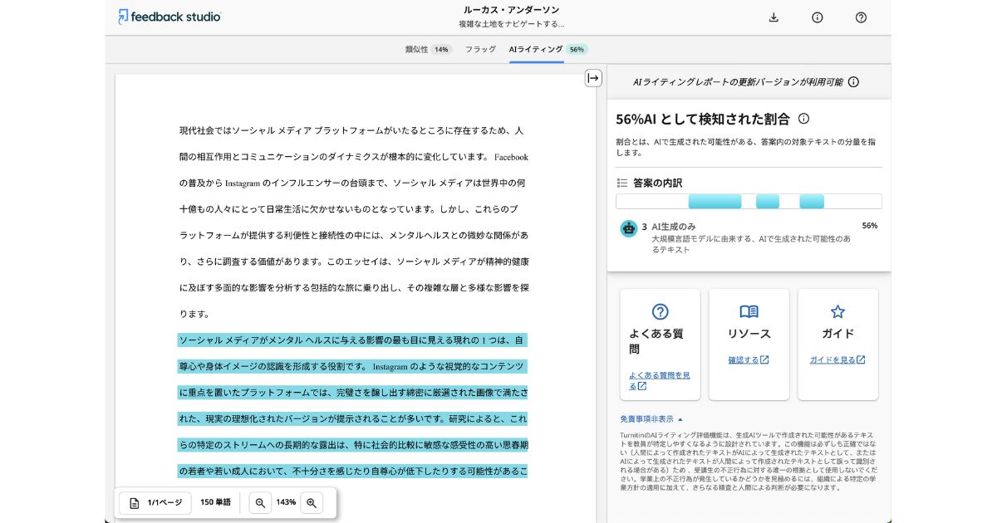Click the download report icon
The image size is (997, 523).
pyautogui.click(x=774, y=17)
